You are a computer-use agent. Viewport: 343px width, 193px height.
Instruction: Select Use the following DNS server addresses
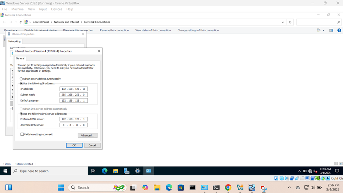21,114
